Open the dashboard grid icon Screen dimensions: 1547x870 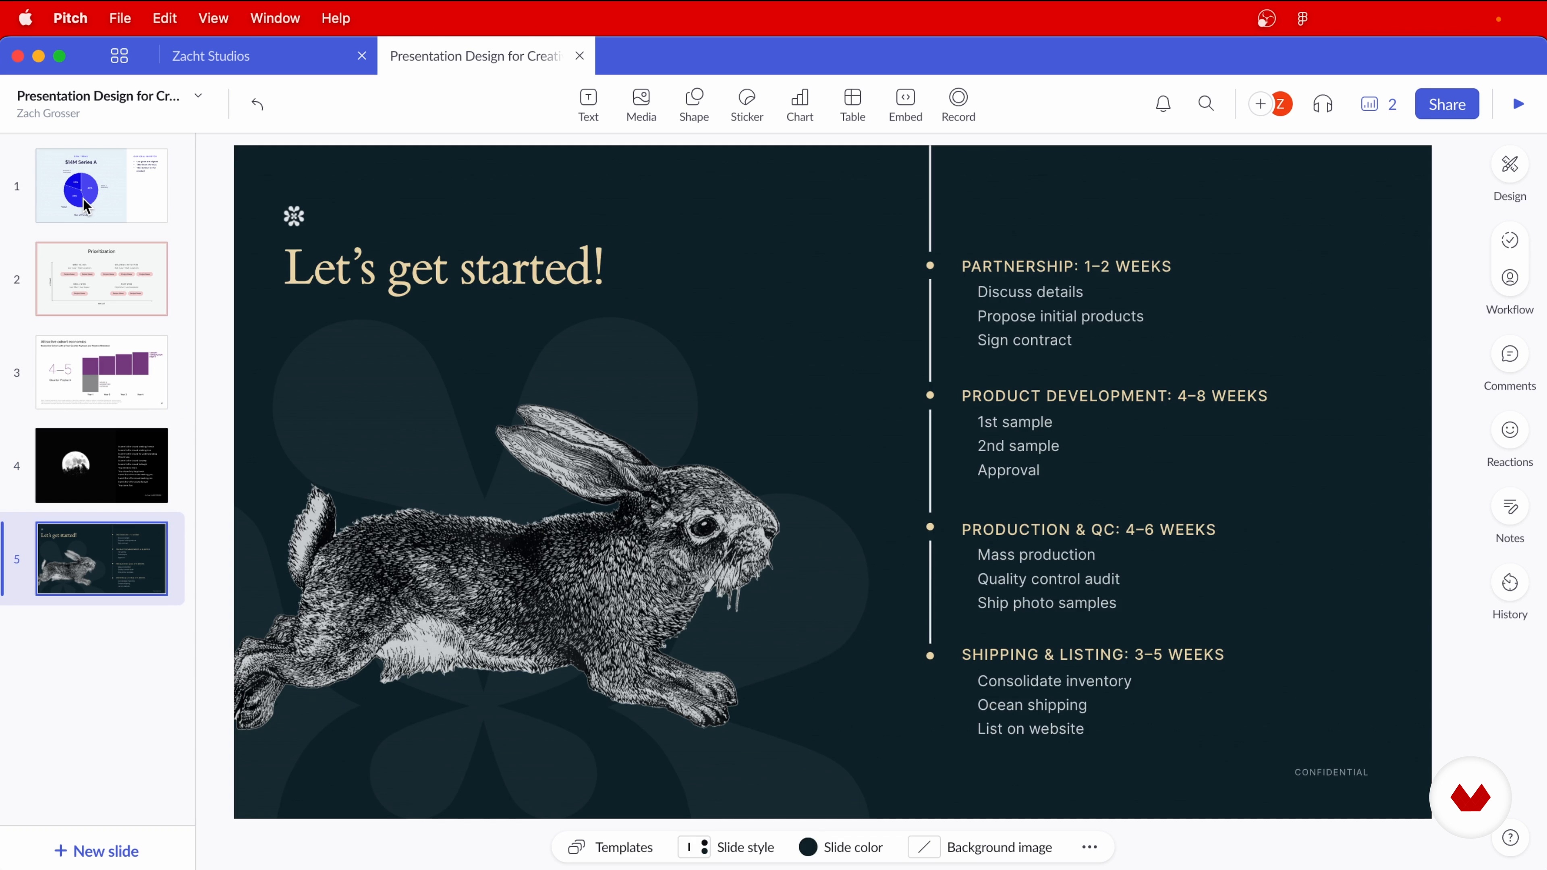[120, 56]
